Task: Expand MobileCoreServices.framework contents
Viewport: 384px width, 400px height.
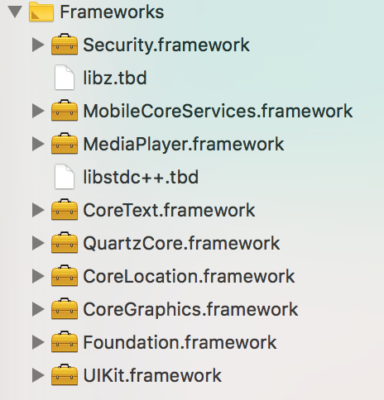Action: [x=38, y=111]
